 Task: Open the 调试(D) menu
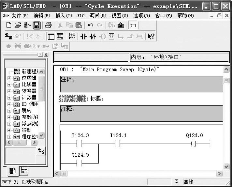pyautogui.click(x=98, y=16)
